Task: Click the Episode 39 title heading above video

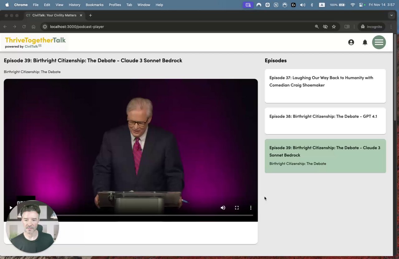Action: tap(93, 60)
